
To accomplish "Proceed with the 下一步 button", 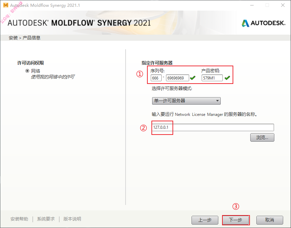I will pos(236,220).
